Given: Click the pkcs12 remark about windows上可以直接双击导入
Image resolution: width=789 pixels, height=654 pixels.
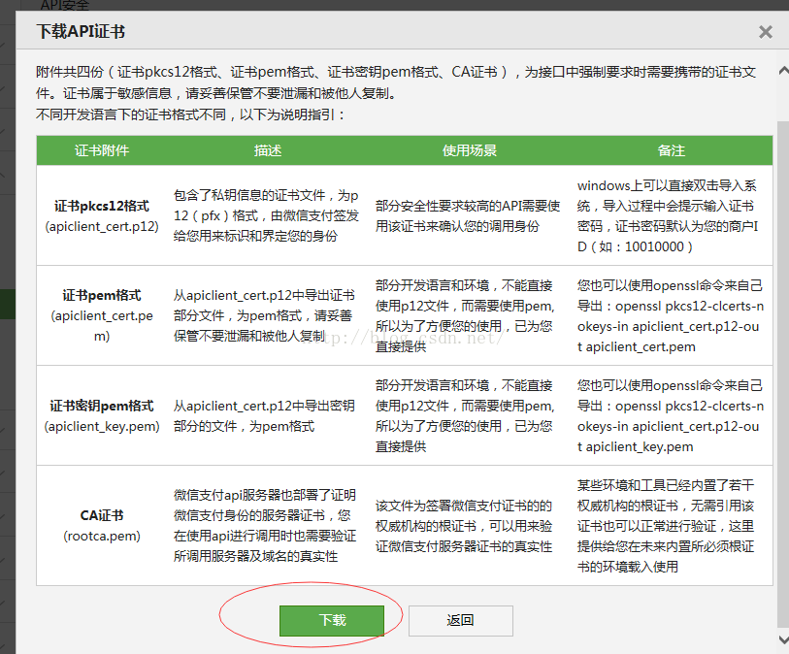Looking at the screenshot, I should tap(668, 216).
